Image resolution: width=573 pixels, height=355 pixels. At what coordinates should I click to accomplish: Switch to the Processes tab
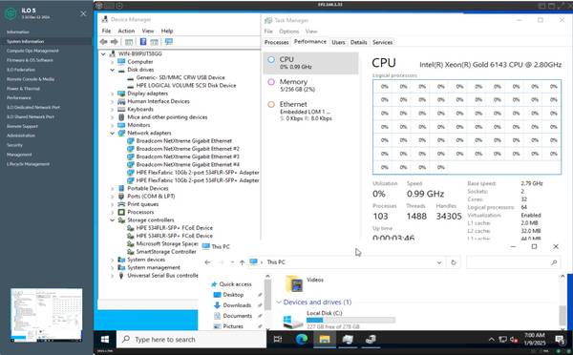[x=276, y=42]
